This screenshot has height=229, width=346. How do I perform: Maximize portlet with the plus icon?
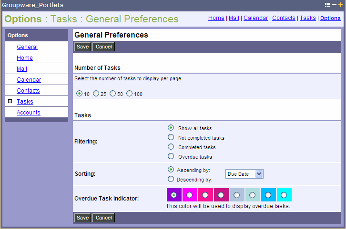coord(341,5)
